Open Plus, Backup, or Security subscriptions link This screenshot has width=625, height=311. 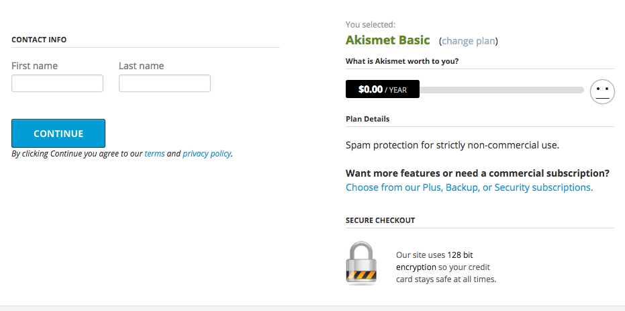pos(469,187)
